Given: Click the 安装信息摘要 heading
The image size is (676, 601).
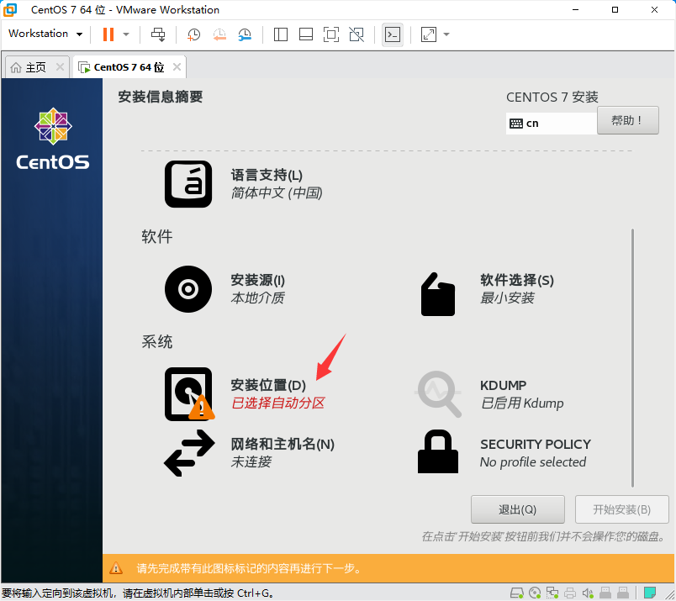Looking at the screenshot, I should (x=161, y=97).
